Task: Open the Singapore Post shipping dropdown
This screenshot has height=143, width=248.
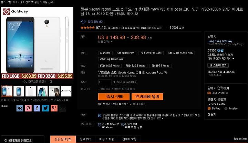Action: pyautogui.click(x=165, y=73)
